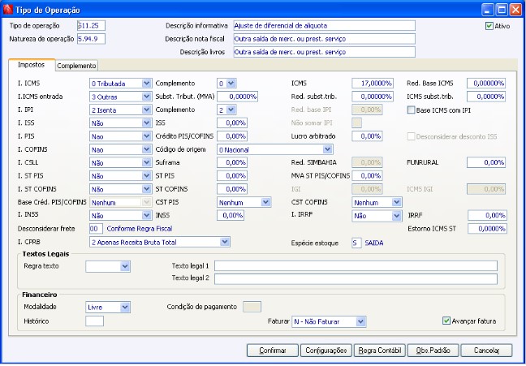This screenshot has width=526, height=366.
Task: Open the I. ICMS dropdown
Action: (x=146, y=84)
